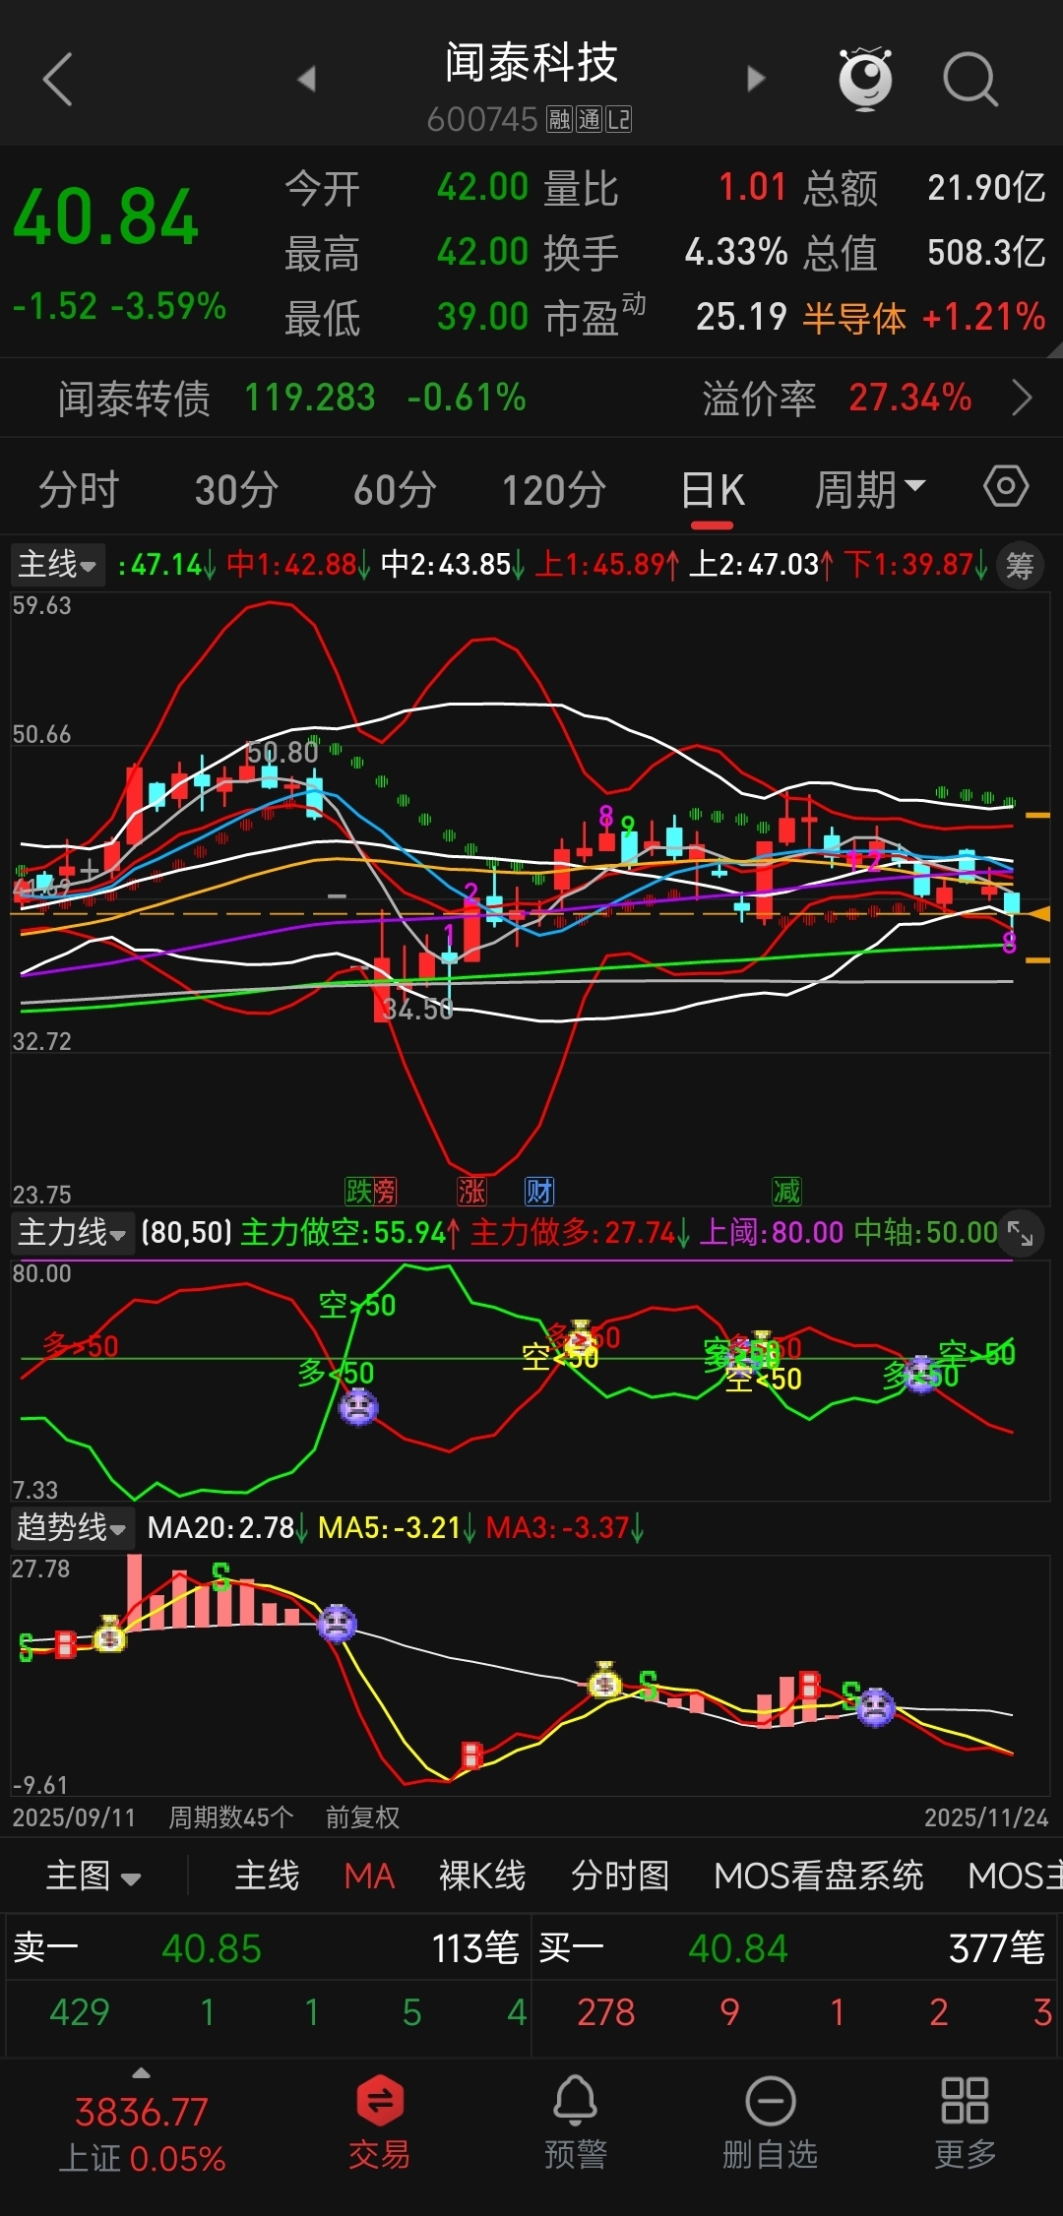Viewport: 1063px width, 2216px height.
Task: Open 更多 more grid icon
Action: click(965, 2123)
